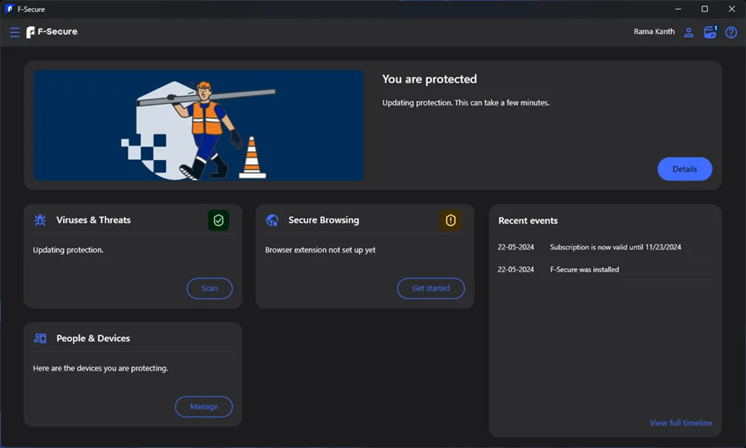The height and width of the screenshot is (448, 746).
Task: Click the green shield status icon
Action: [218, 221]
